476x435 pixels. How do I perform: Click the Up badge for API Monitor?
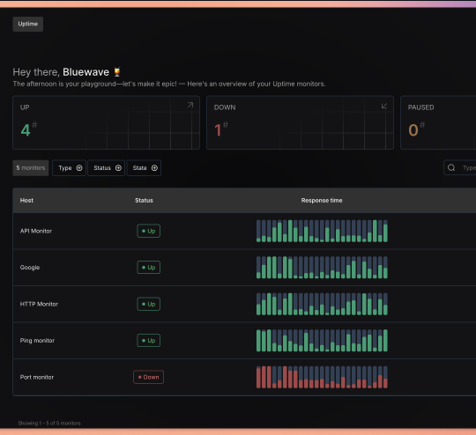click(148, 231)
